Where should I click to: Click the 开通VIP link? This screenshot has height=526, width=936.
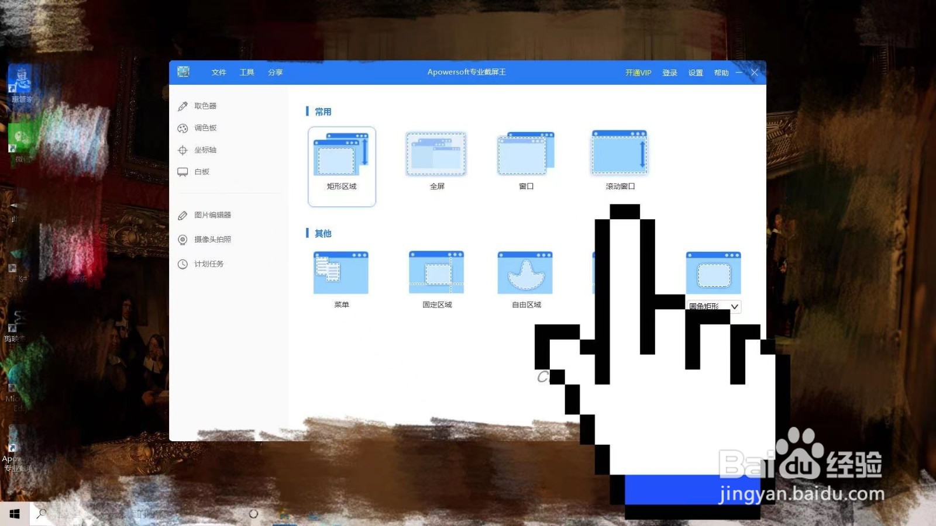coord(638,73)
